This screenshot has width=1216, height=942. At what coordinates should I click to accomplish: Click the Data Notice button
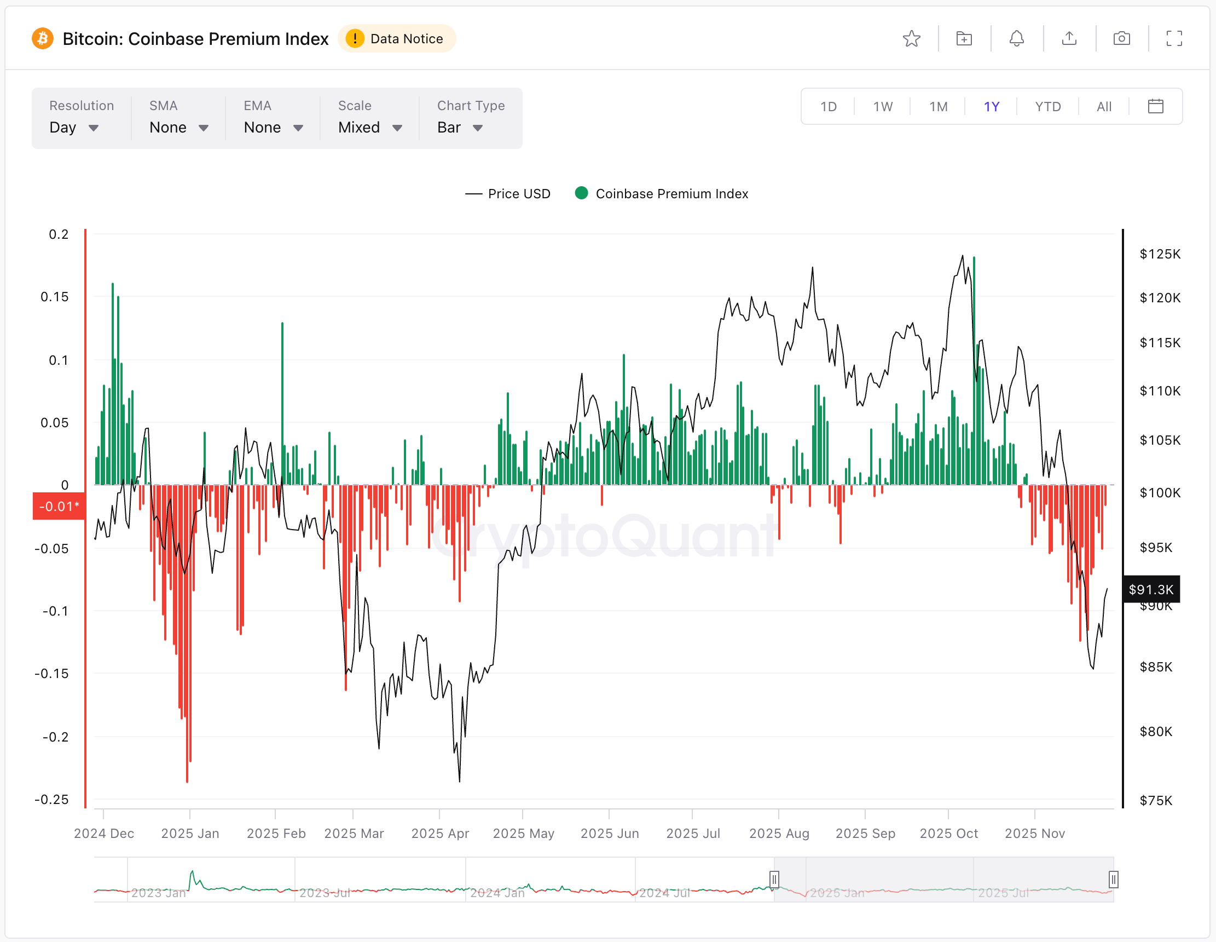tap(396, 38)
